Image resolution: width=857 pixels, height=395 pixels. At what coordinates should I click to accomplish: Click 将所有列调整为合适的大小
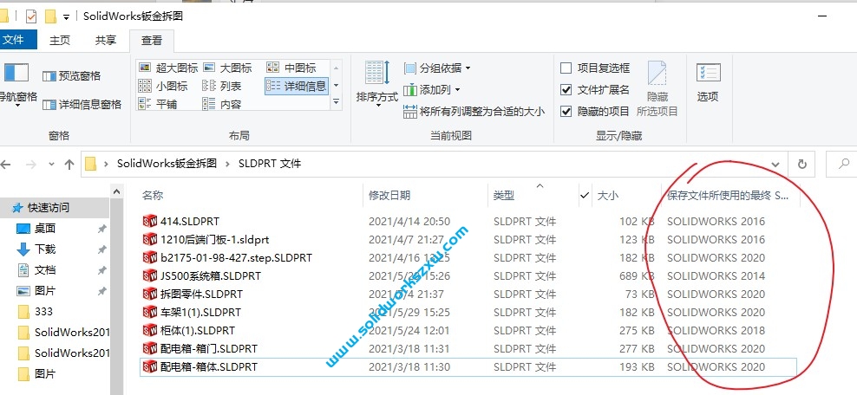tap(474, 111)
